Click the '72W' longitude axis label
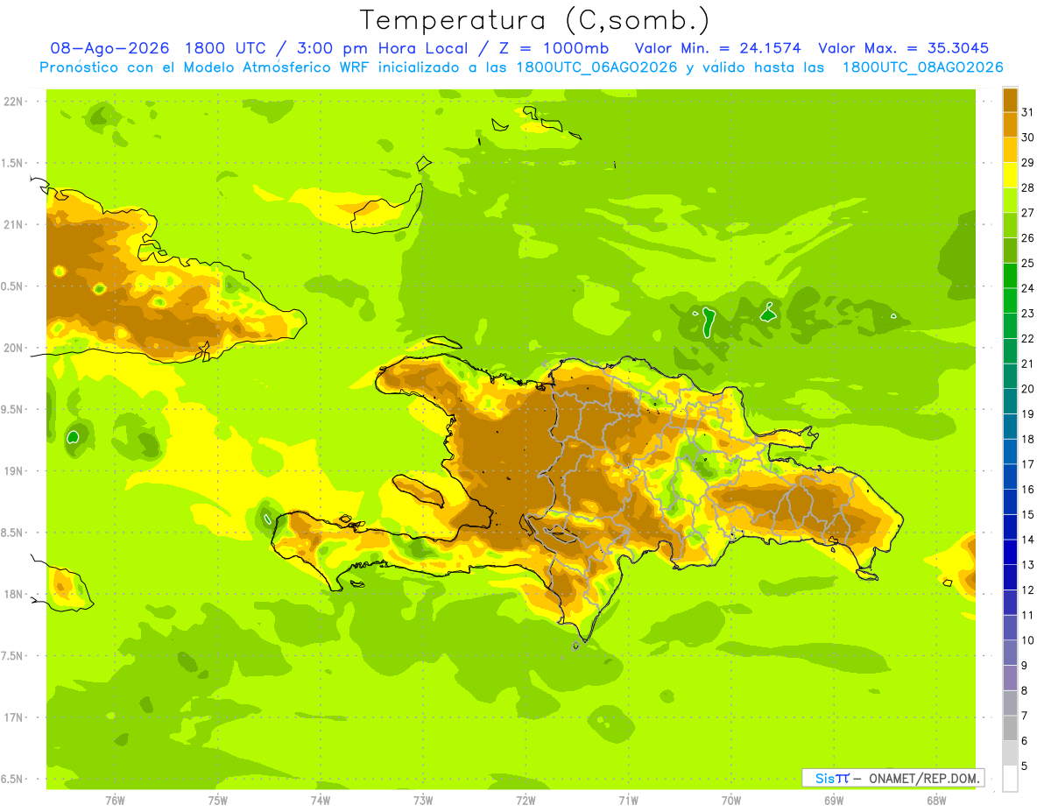The image size is (1051, 812). tap(525, 801)
